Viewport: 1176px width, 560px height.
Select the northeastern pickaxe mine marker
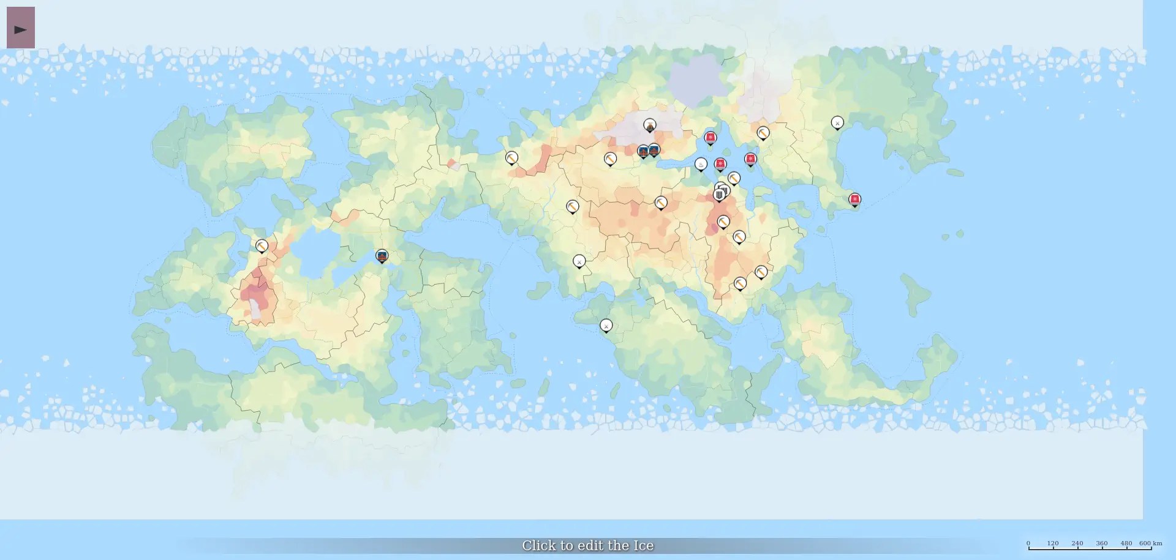click(x=763, y=132)
